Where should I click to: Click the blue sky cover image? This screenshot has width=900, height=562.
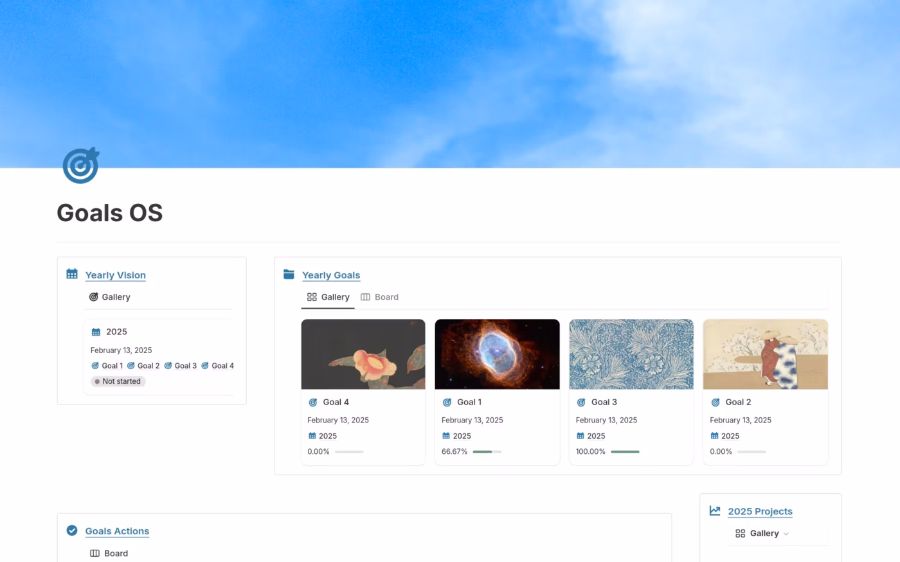pyautogui.click(x=450, y=84)
